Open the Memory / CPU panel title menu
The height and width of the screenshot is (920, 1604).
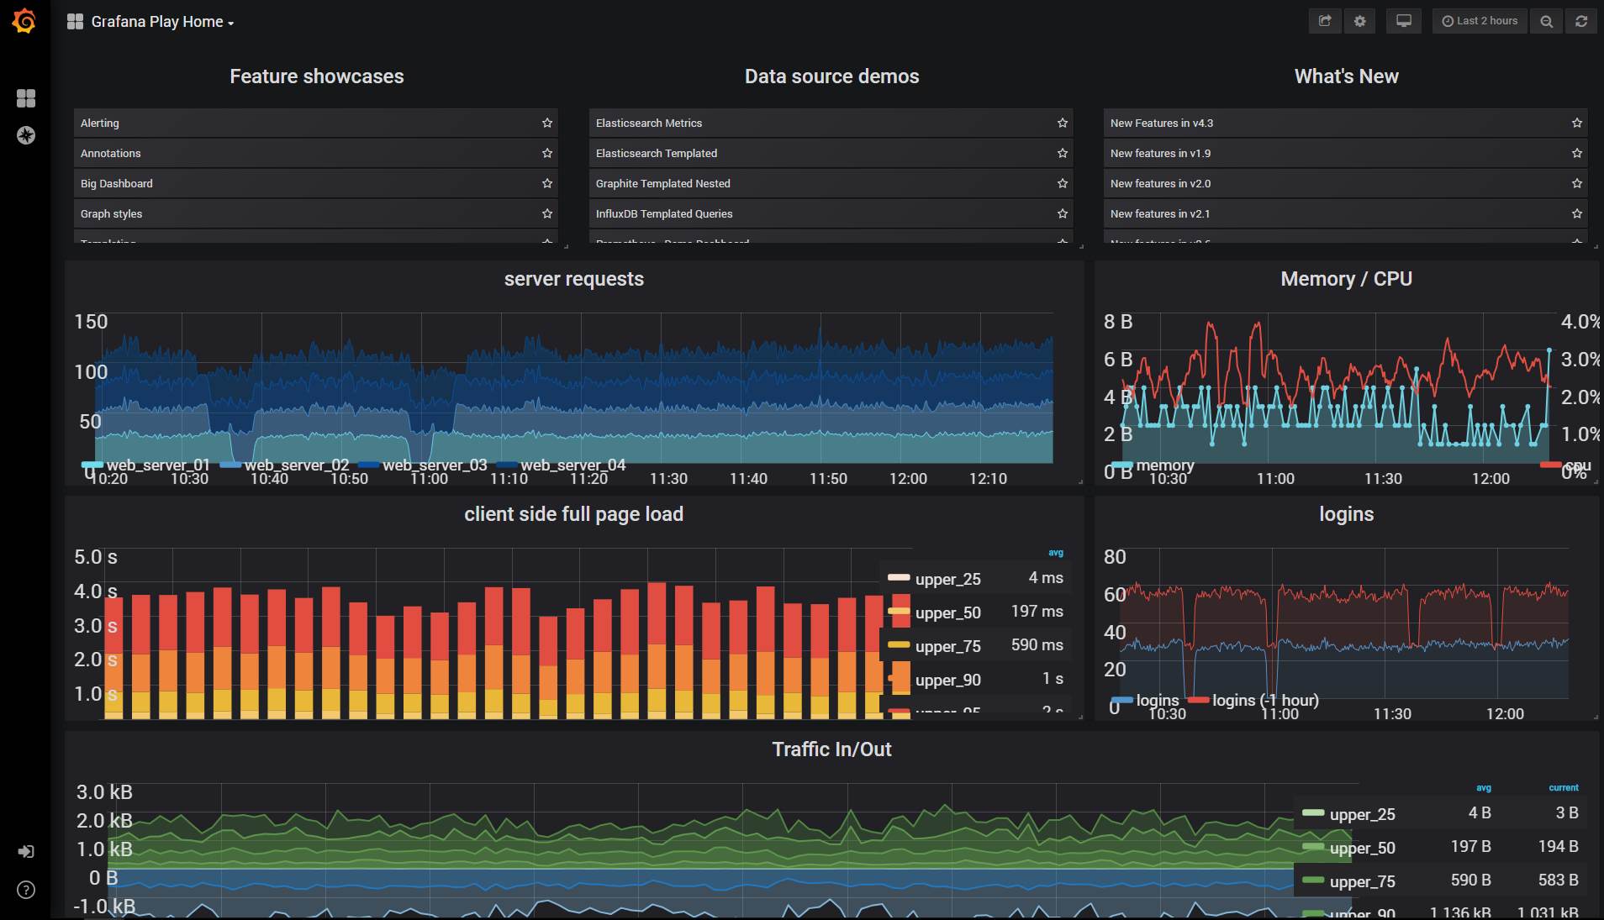point(1346,279)
